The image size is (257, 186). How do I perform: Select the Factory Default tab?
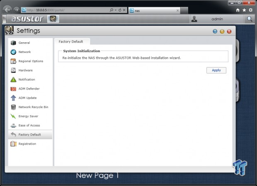72,41
